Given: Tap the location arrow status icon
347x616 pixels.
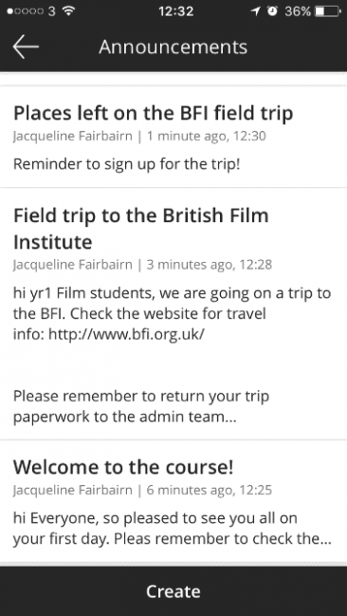Looking at the screenshot, I should [256, 11].
